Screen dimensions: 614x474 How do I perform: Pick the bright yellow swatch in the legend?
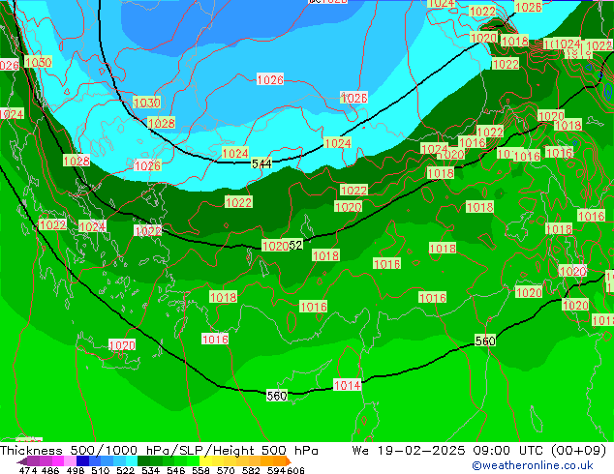[205, 460]
